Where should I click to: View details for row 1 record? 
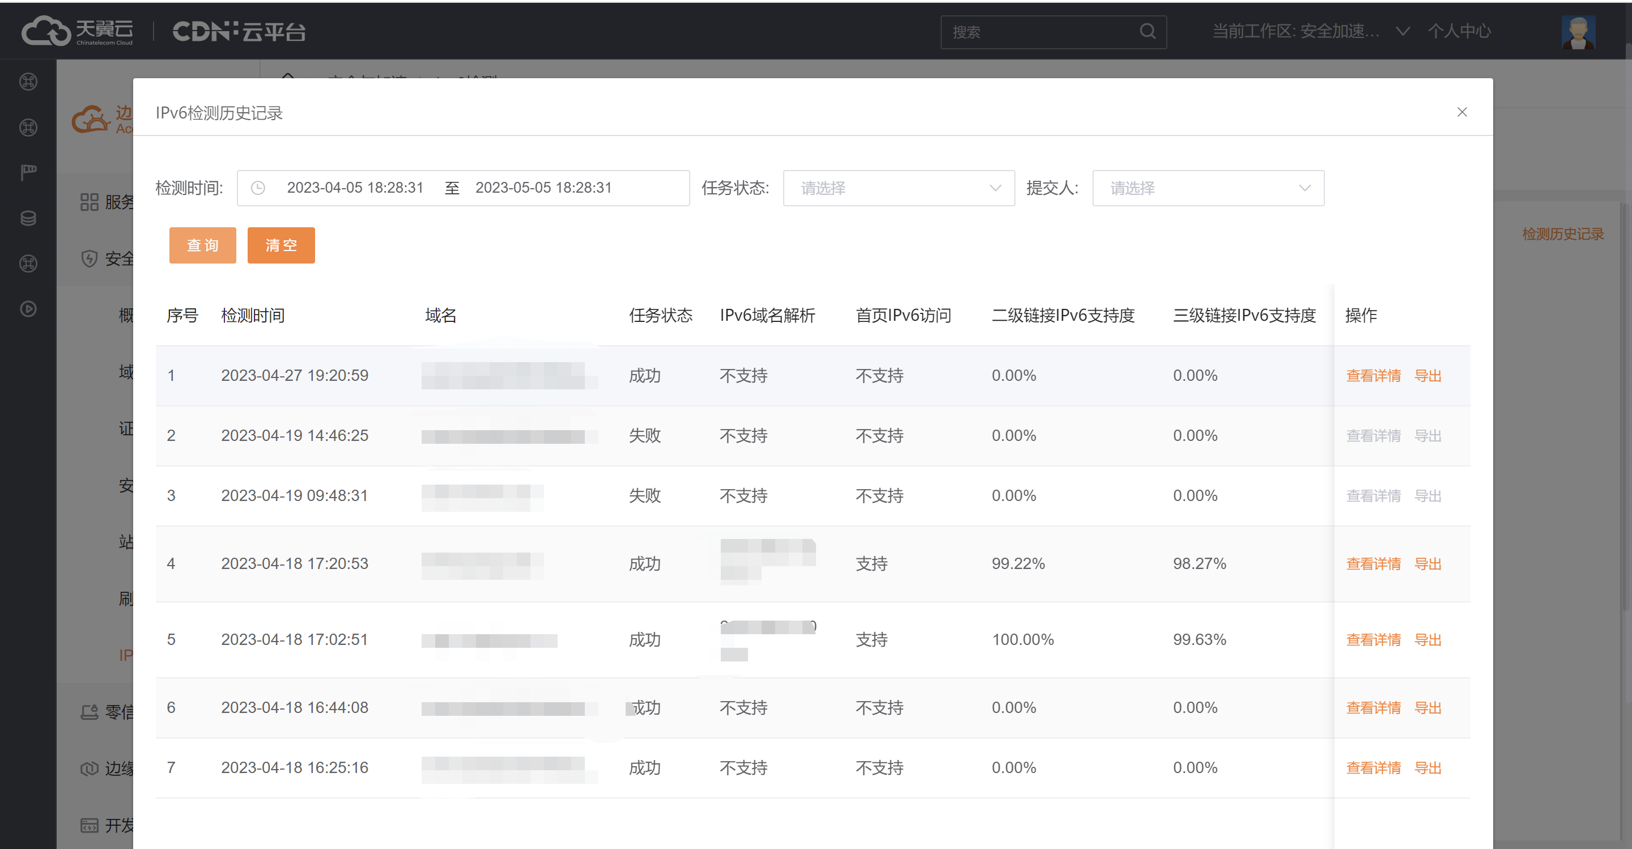tap(1373, 376)
